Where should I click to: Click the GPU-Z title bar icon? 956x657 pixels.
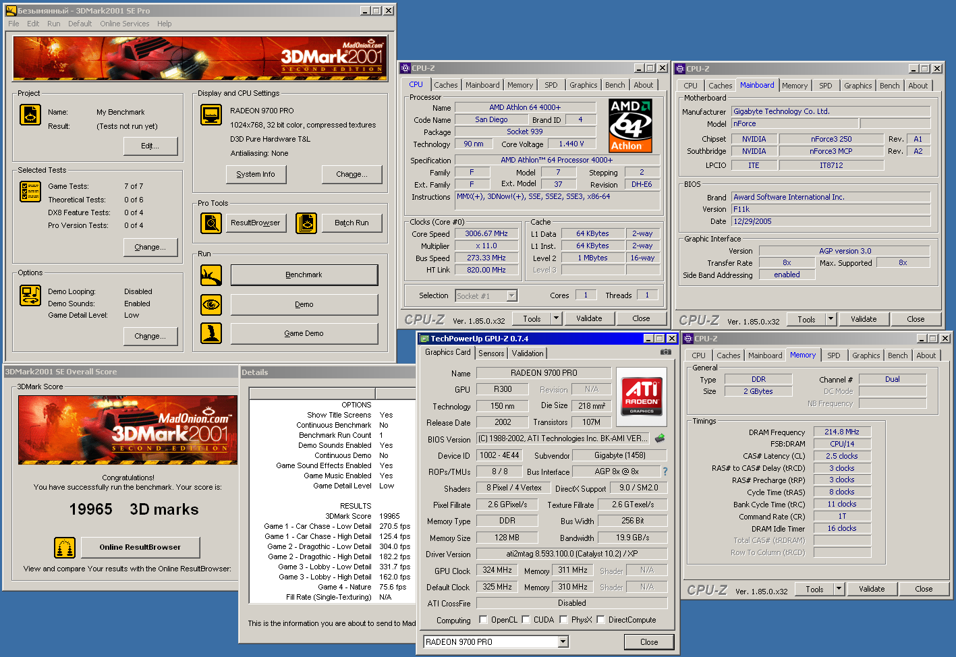[x=424, y=339]
